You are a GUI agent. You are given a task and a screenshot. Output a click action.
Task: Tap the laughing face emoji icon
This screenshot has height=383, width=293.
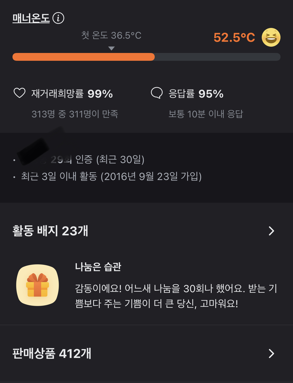point(271,37)
